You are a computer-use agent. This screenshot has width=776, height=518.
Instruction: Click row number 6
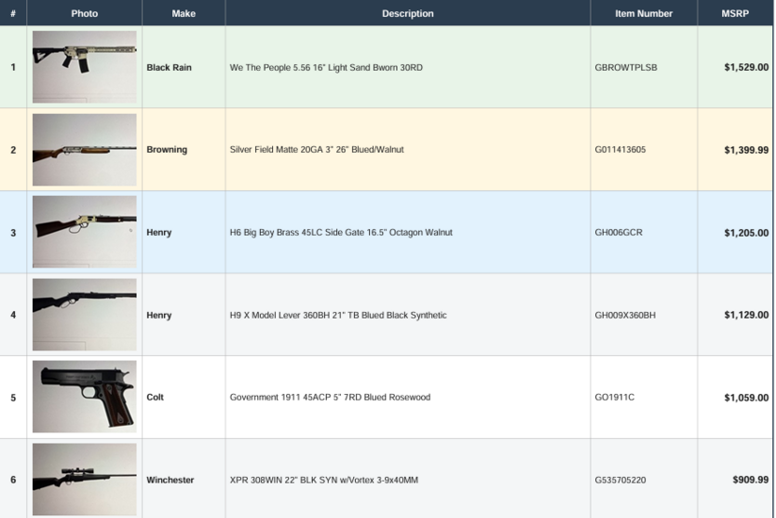click(x=13, y=480)
